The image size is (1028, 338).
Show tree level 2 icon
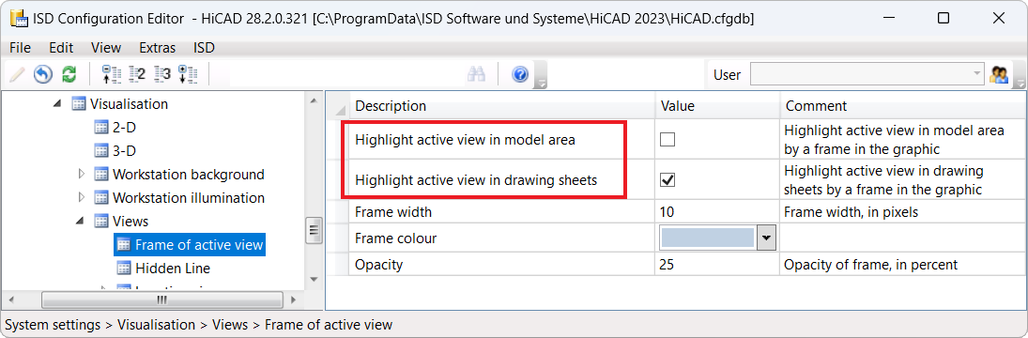(x=138, y=74)
